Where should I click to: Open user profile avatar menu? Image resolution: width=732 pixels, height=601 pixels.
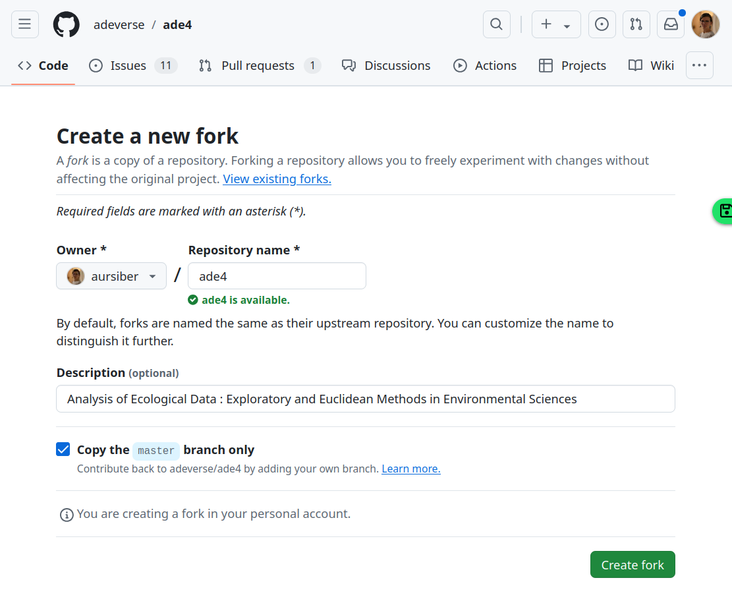coord(706,24)
